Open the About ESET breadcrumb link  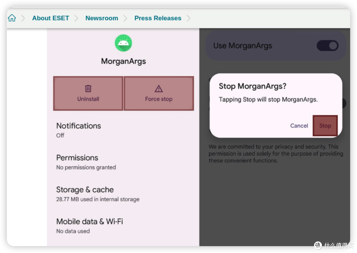(x=51, y=18)
